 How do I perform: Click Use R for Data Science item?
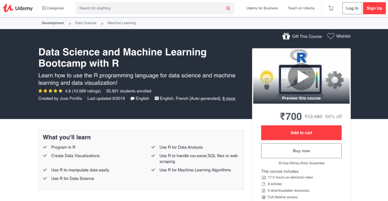pyautogui.click(x=73, y=178)
